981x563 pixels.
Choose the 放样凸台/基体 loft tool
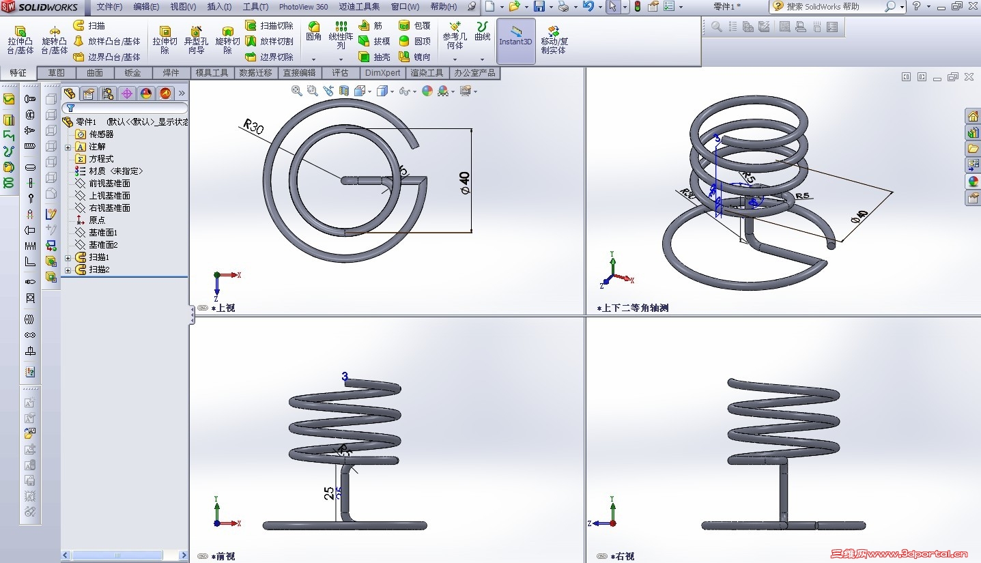point(106,41)
